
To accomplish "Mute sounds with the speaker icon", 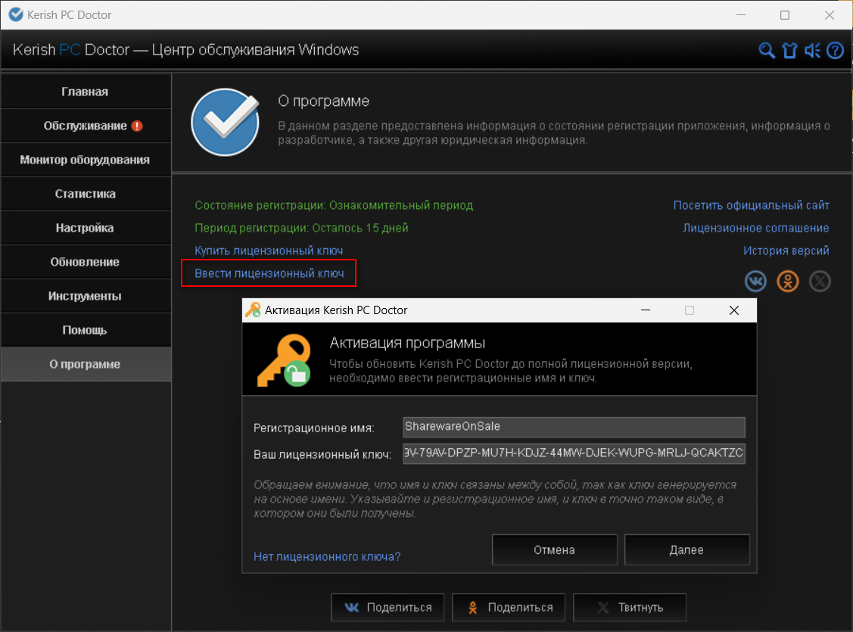I will point(812,51).
